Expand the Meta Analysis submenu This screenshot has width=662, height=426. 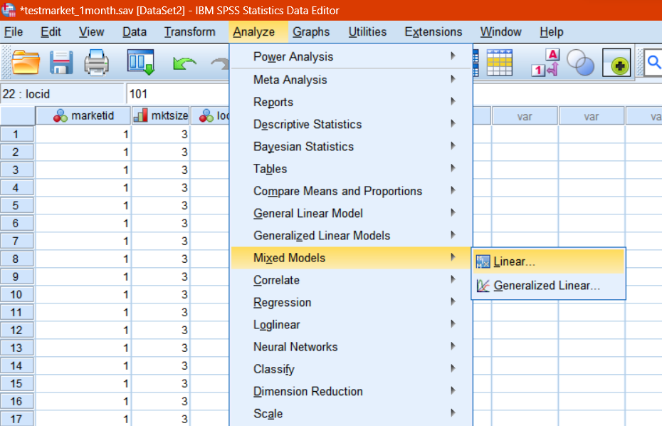click(351, 80)
